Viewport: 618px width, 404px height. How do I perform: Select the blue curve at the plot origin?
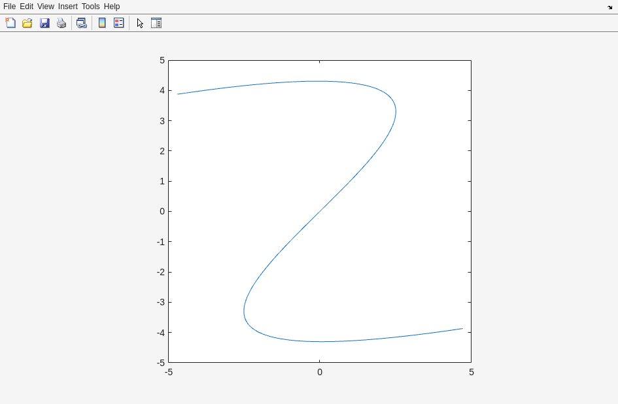click(320, 211)
